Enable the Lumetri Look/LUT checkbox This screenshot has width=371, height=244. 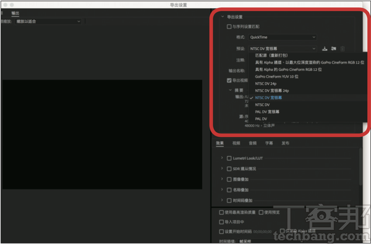click(x=229, y=158)
